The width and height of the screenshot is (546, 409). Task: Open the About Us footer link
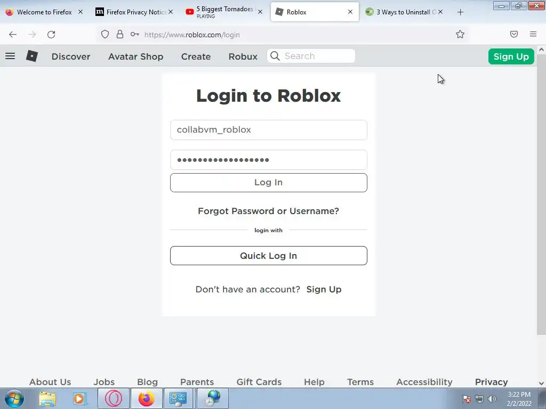(x=50, y=382)
